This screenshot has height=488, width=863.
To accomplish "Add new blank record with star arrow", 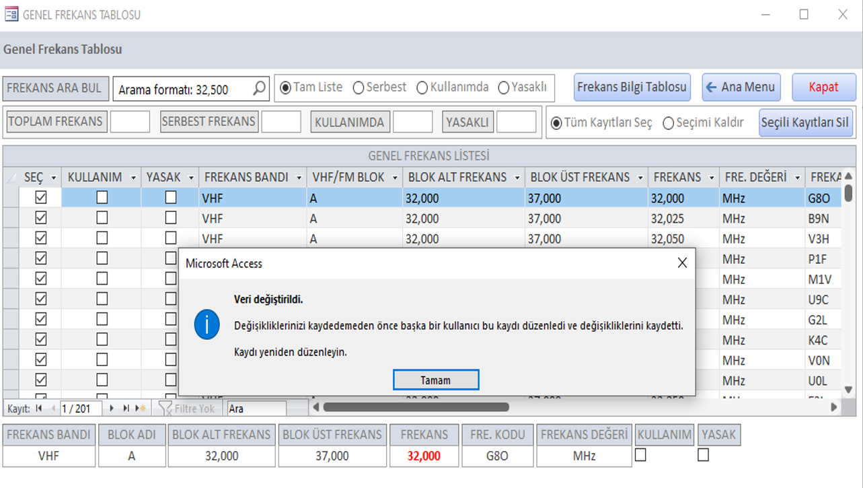I will (140, 409).
